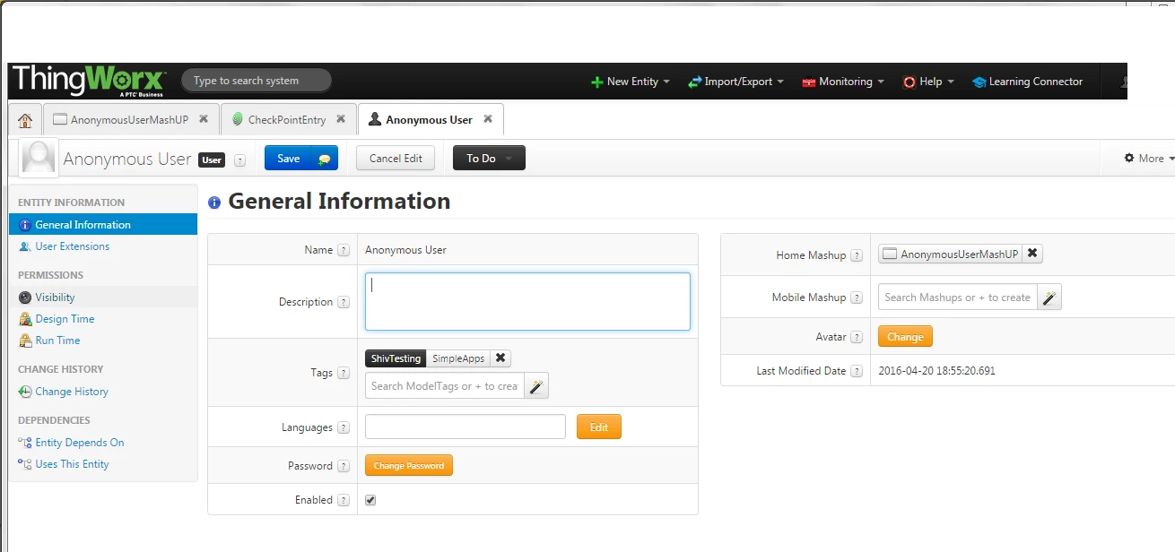Show Uses This Entity list
The width and height of the screenshot is (1175, 552).
72,464
